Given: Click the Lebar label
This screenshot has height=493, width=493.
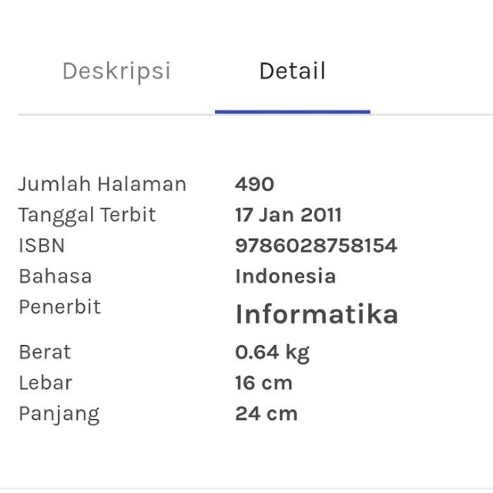Looking at the screenshot, I should pos(45,383).
